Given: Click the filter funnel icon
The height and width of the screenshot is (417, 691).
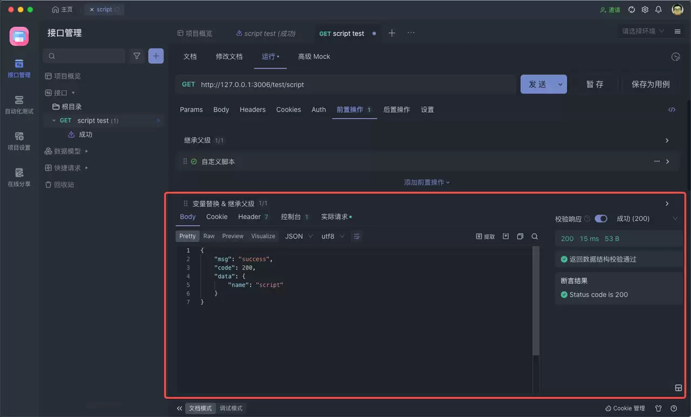Looking at the screenshot, I should coord(137,56).
